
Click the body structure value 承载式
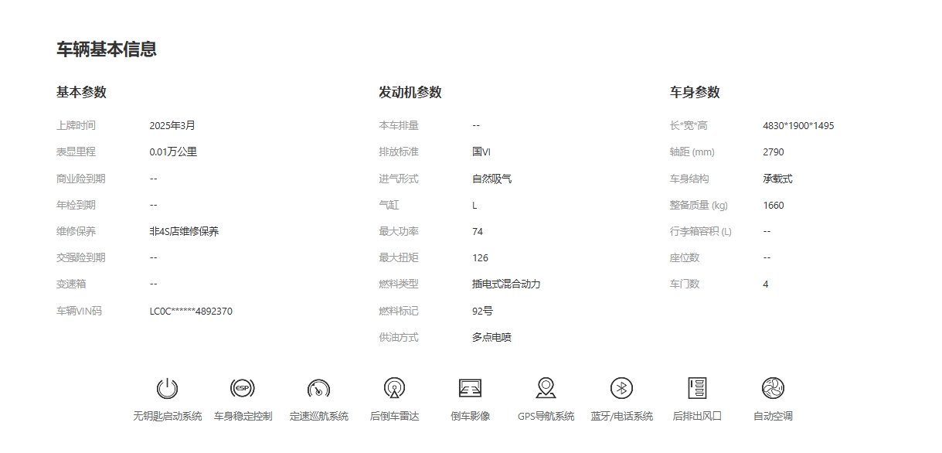click(777, 179)
